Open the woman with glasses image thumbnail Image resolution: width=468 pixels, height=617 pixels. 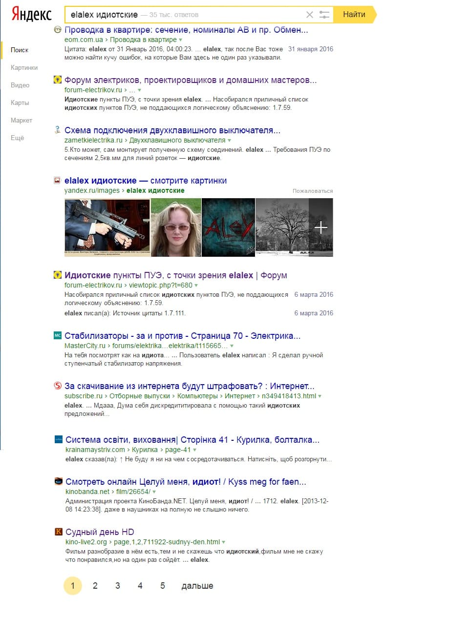pos(176,227)
